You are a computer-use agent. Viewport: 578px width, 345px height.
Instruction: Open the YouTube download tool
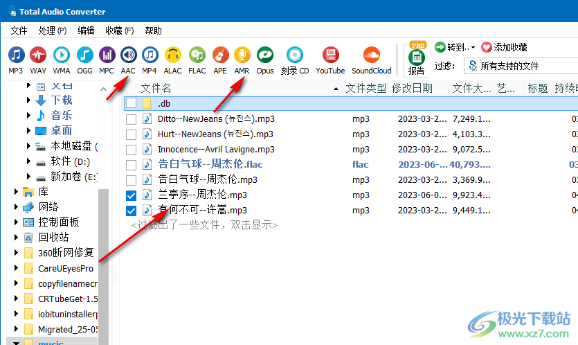coord(330,60)
